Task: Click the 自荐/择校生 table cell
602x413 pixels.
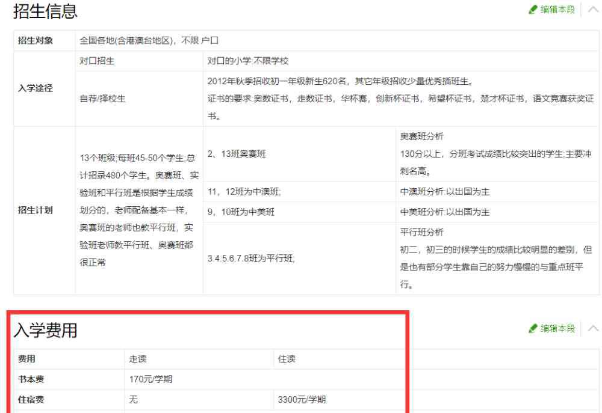Action: (x=103, y=99)
